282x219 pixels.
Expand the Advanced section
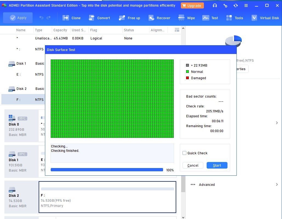[207, 184]
